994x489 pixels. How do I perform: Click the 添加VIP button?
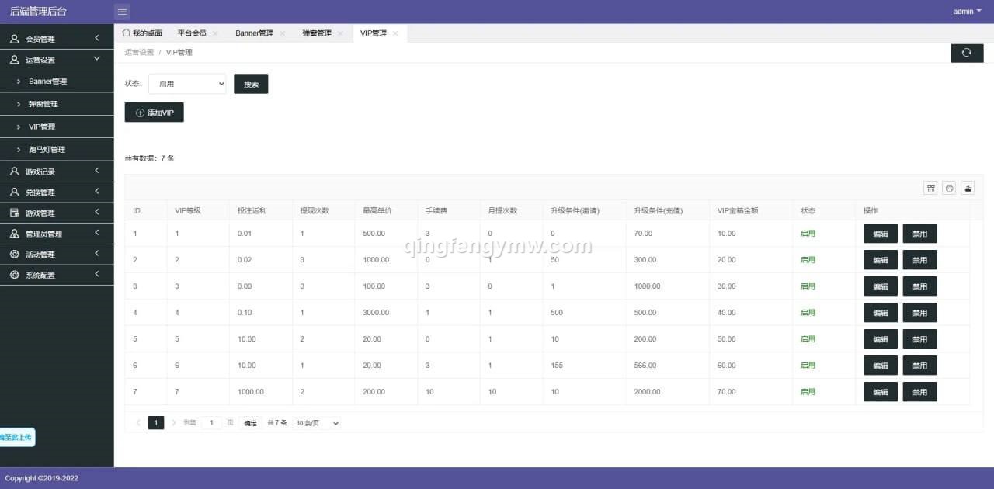154,112
